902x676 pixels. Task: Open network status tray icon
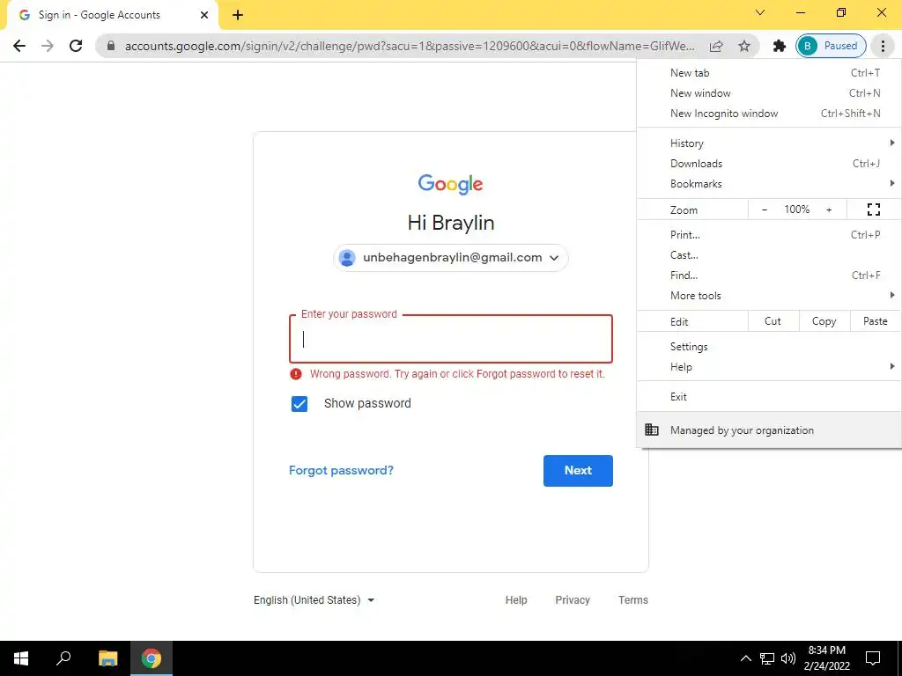click(767, 658)
